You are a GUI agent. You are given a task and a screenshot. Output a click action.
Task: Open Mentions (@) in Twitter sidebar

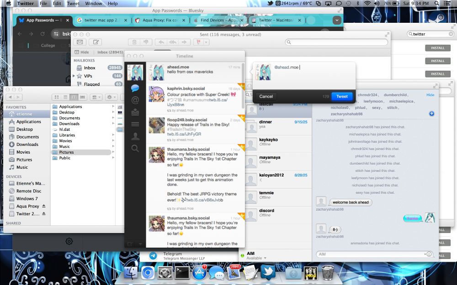pos(135,100)
